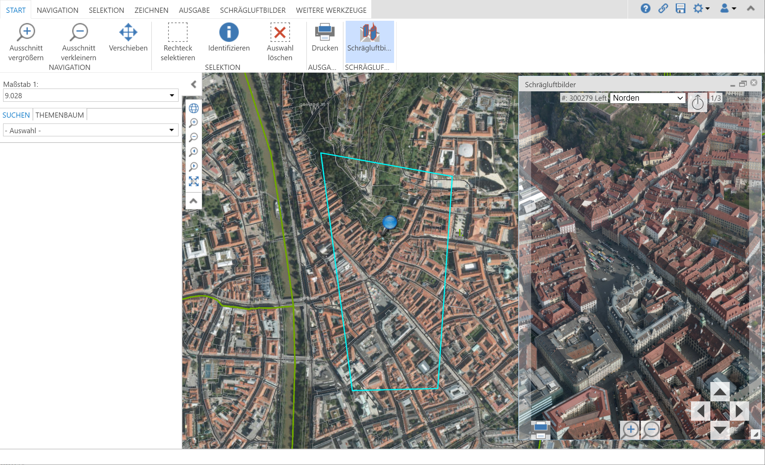
Task: Open the THEMENBAUM tab
Action: 60,115
